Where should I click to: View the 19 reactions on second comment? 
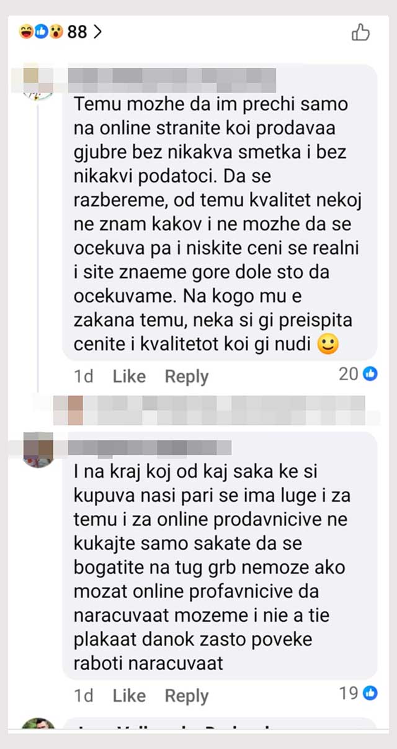pos(358,693)
